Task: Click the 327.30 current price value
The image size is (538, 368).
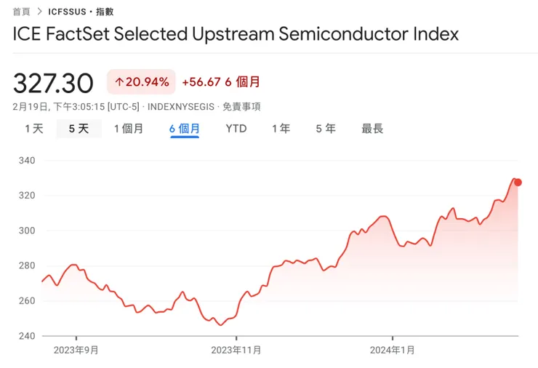Action: [x=54, y=83]
